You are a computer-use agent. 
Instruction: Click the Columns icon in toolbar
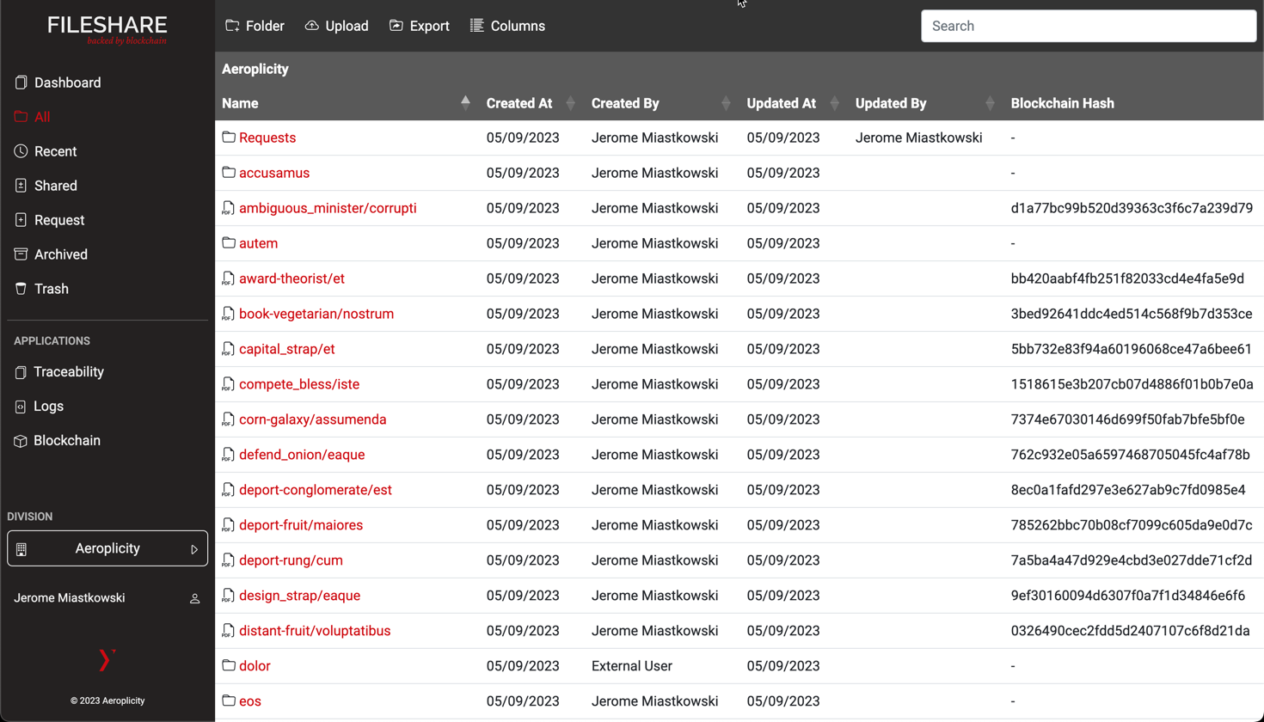pyautogui.click(x=476, y=26)
